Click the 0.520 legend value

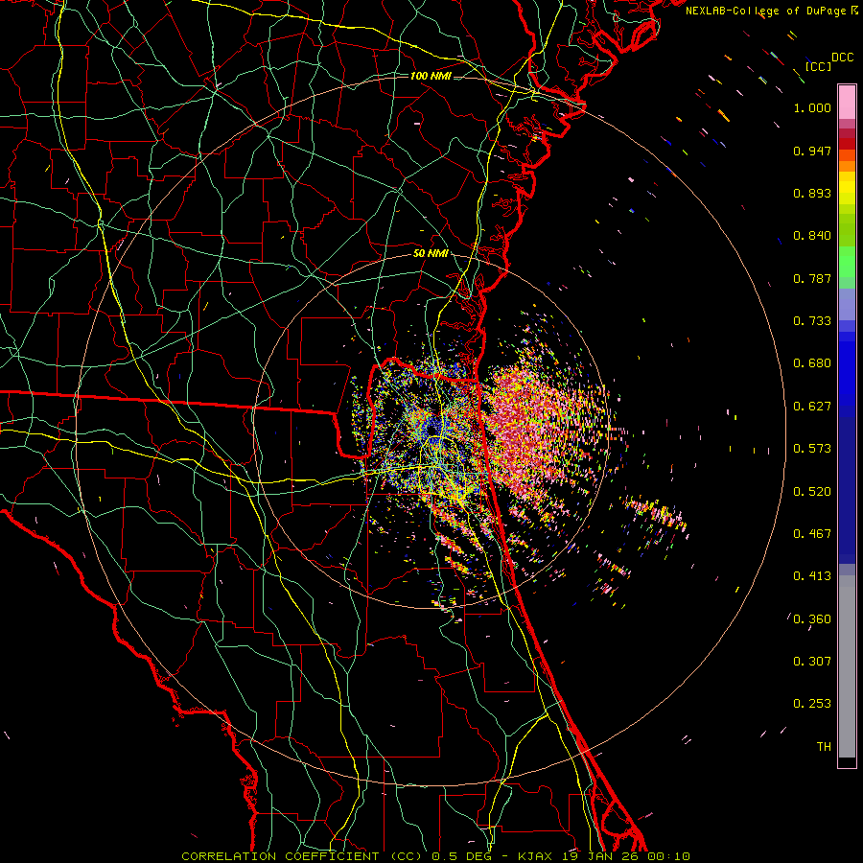[x=812, y=492]
